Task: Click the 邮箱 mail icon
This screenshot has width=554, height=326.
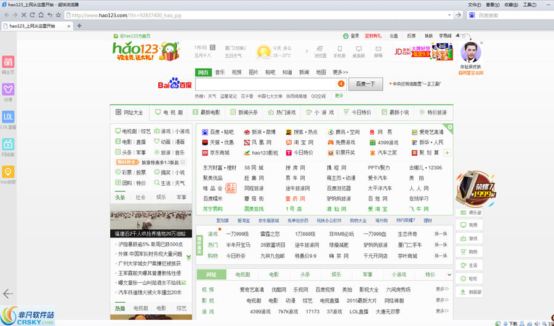Action: [379, 49]
